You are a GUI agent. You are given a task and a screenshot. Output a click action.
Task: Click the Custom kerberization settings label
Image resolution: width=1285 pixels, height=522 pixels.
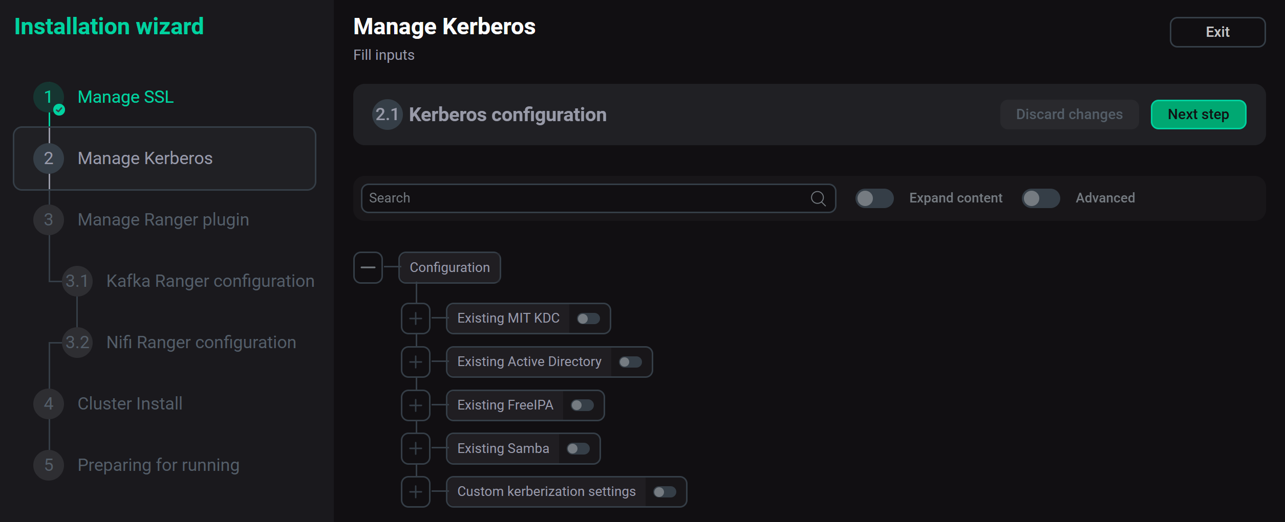coord(546,492)
